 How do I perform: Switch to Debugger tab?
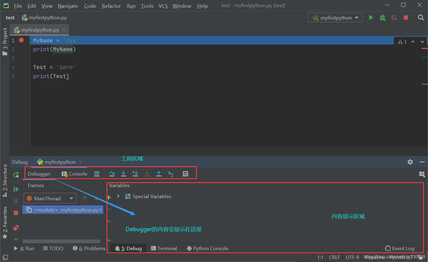coord(39,174)
